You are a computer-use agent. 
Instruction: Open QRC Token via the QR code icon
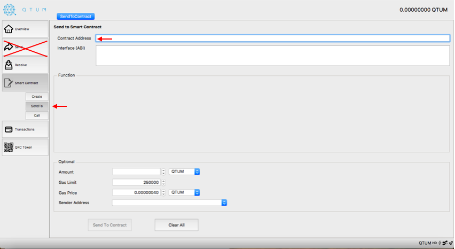[9, 147]
